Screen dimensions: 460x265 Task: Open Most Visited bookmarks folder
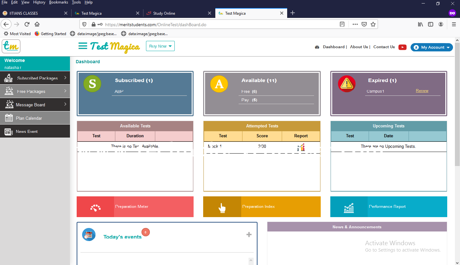point(17,34)
